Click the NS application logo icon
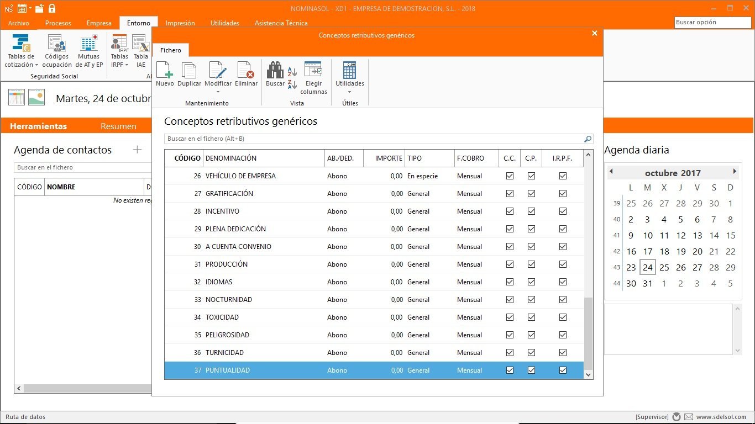Viewport: 755px width, 424px height. click(9, 8)
